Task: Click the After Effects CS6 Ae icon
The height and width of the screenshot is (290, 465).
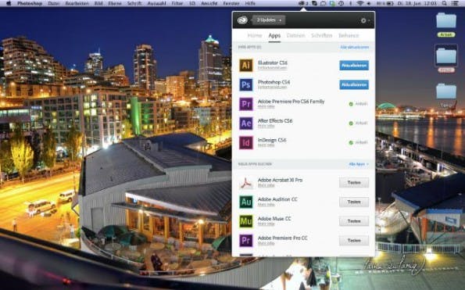Action: [246, 124]
